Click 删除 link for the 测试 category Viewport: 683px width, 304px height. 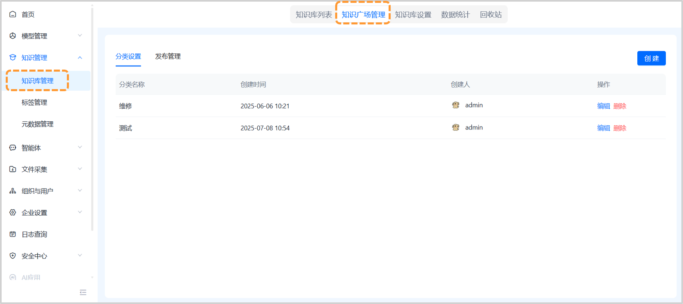point(620,128)
